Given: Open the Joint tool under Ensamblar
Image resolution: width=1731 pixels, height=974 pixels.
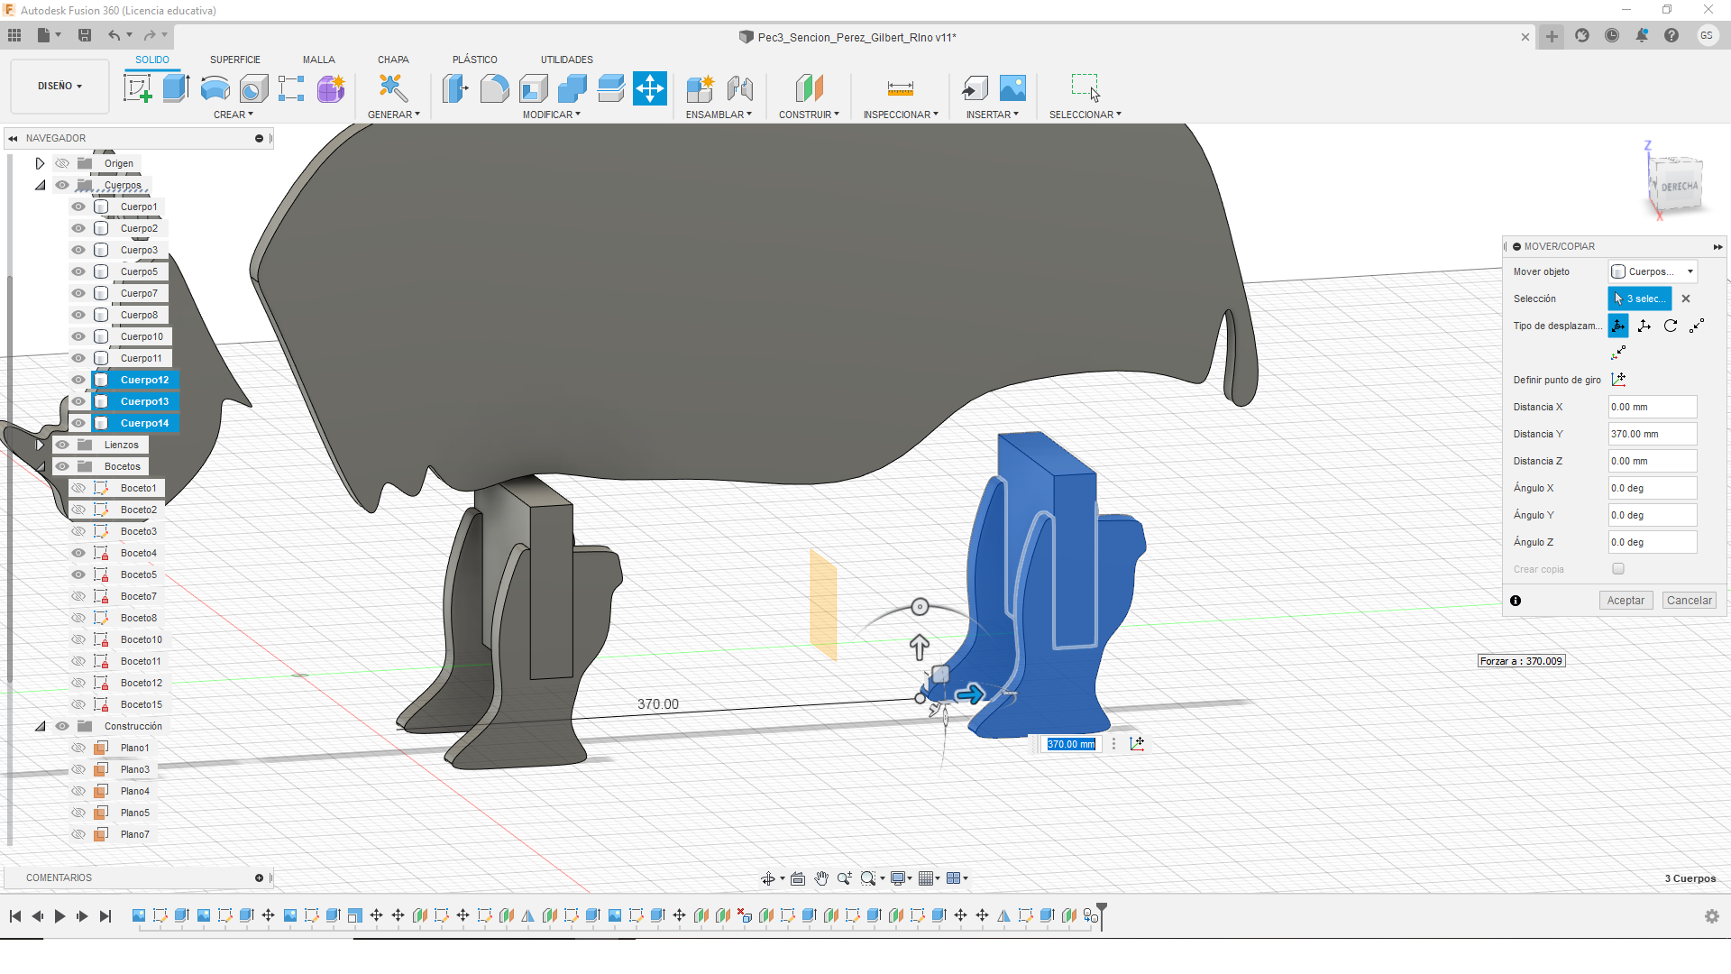Looking at the screenshot, I should pos(739,88).
